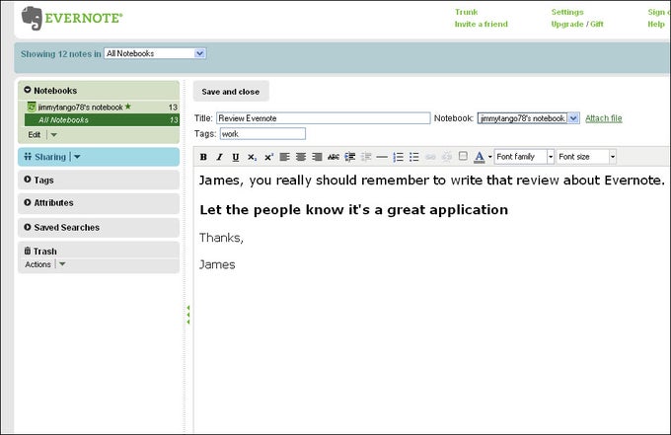The height and width of the screenshot is (435, 671).
Task: Toggle italic formatting in the editor toolbar
Action: tap(219, 157)
